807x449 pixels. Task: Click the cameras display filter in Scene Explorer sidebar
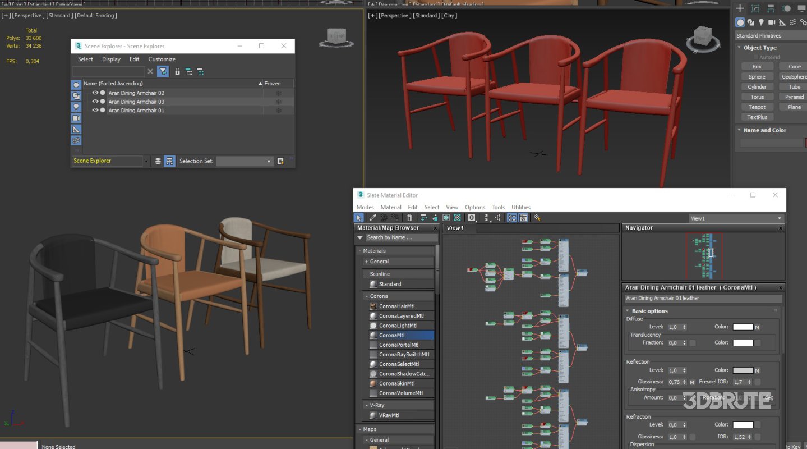(x=76, y=118)
